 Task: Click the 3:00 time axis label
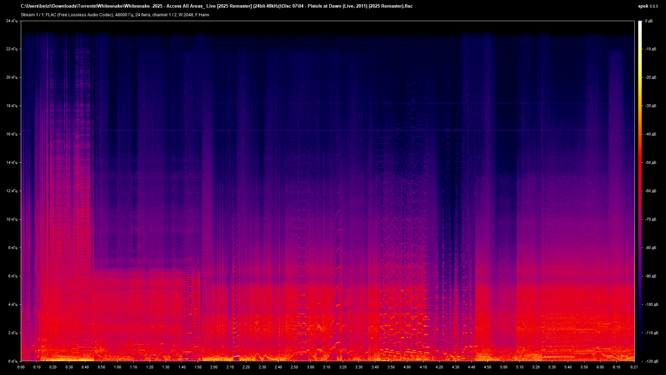[310, 367]
